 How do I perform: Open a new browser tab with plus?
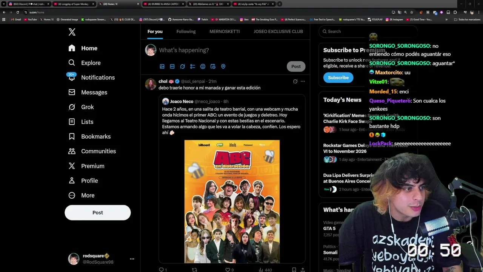pyautogui.click(x=280, y=4)
